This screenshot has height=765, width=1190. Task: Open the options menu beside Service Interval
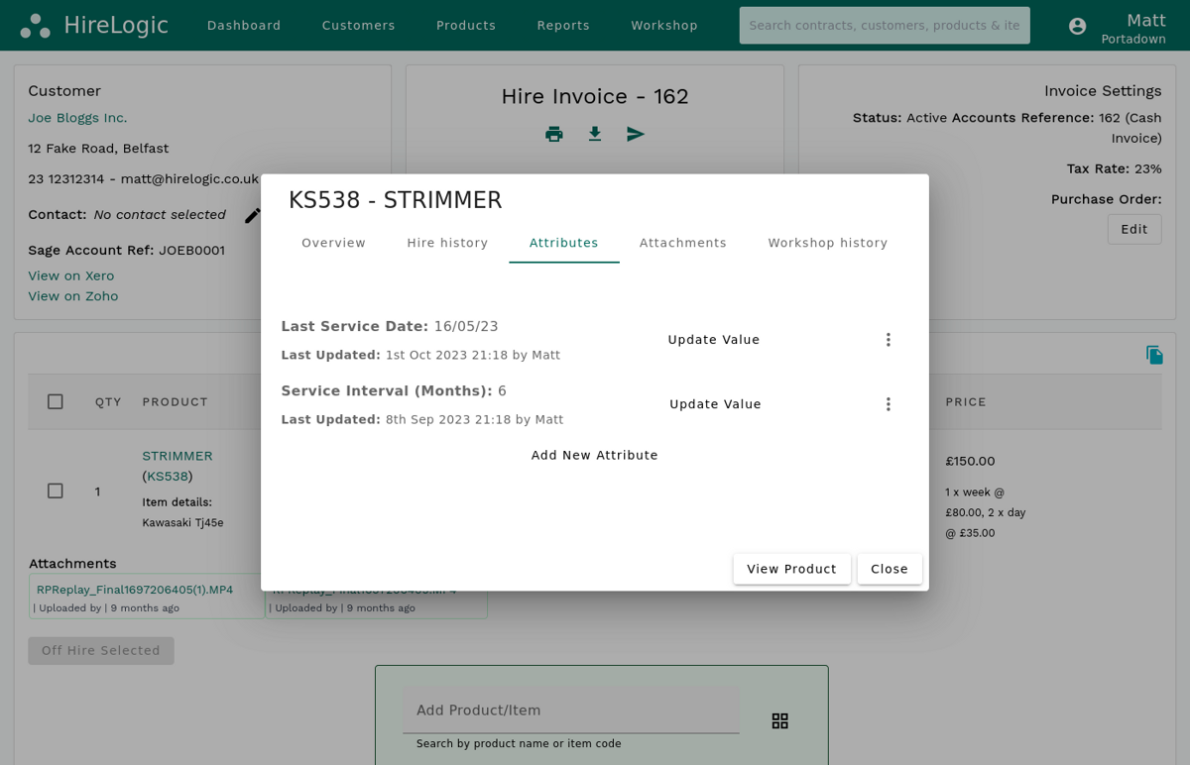[x=889, y=403]
